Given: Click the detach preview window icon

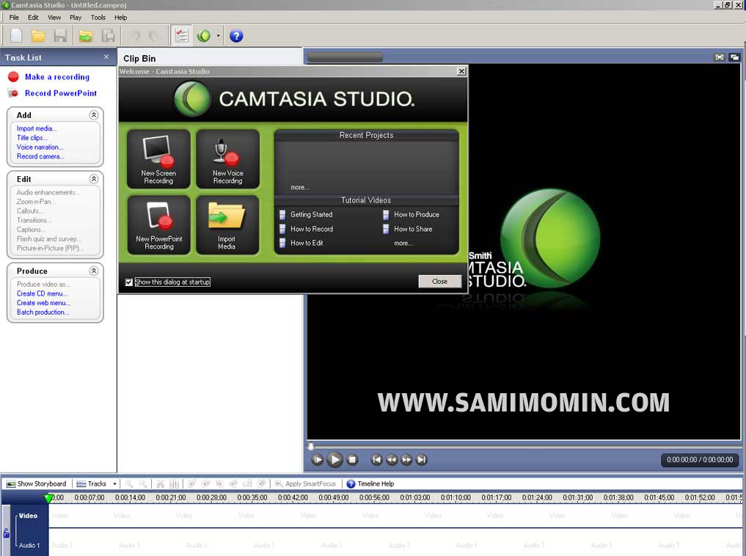Looking at the screenshot, I should click(x=734, y=57).
